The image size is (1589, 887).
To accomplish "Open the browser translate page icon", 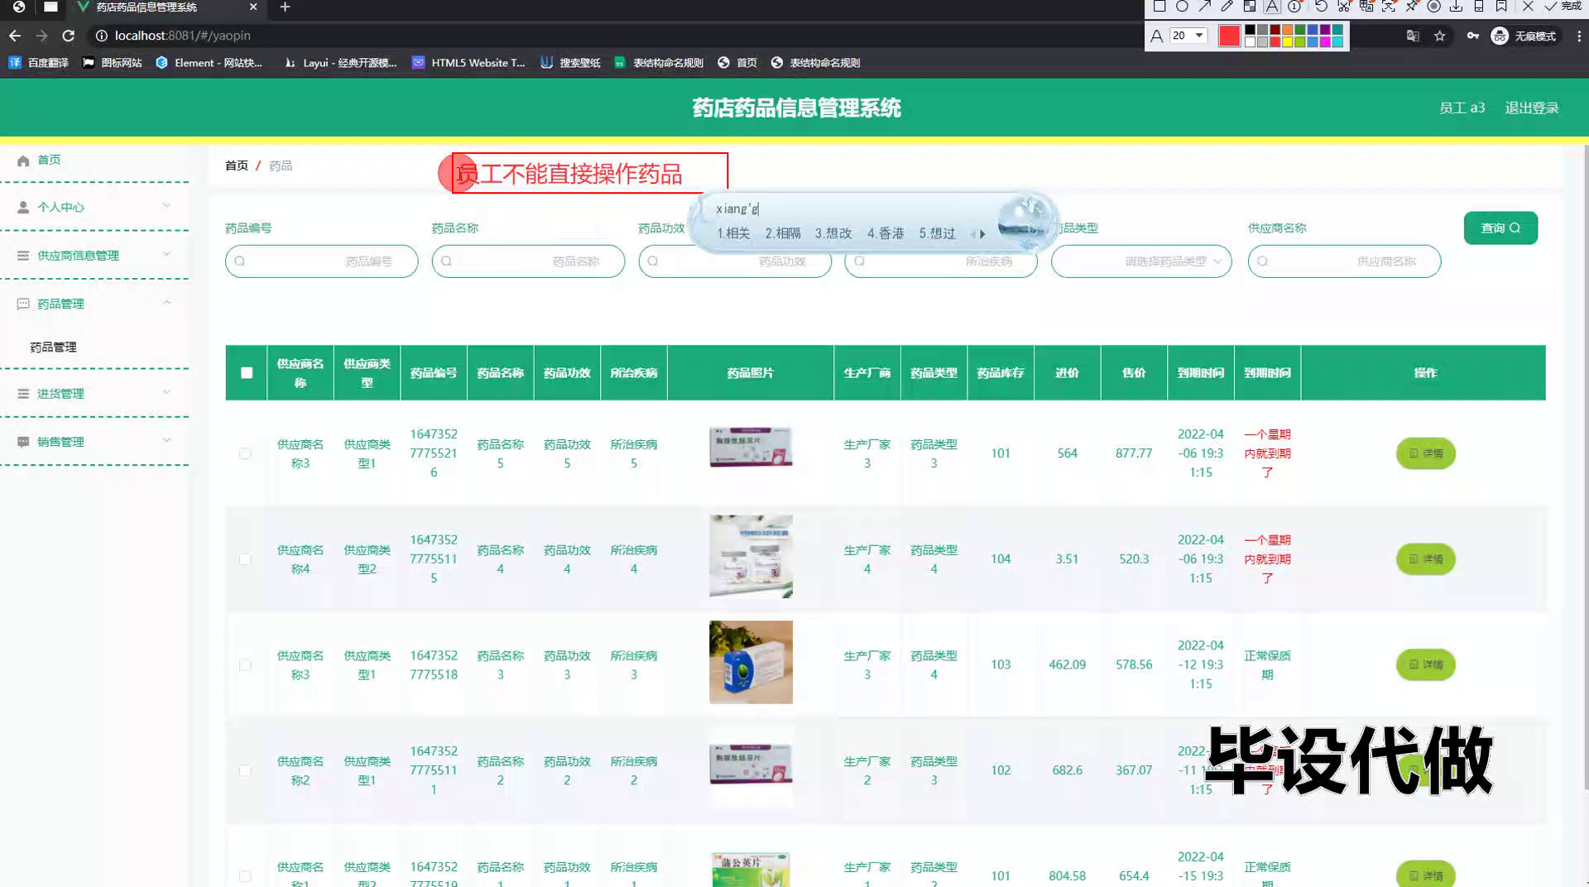I will (x=1413, y=36).
